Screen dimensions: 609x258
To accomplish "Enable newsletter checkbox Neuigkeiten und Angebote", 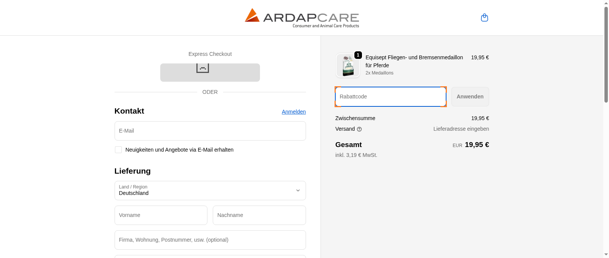I will (x=118, y=150).
